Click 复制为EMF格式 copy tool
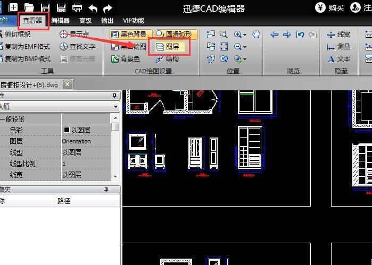The height and width of the screenshot is (265, 372). click(25, 46)
